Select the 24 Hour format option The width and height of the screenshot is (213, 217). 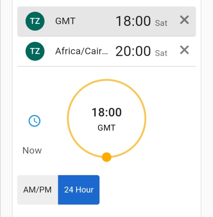coord(79,190)
